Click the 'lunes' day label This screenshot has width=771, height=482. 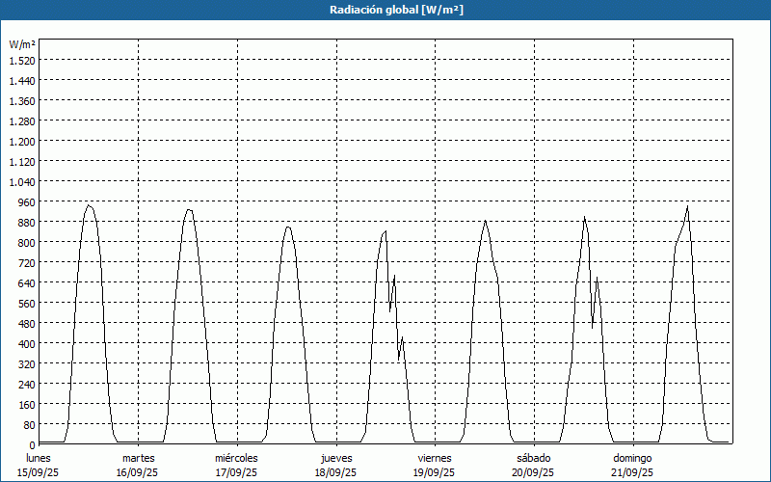[39, 458]
